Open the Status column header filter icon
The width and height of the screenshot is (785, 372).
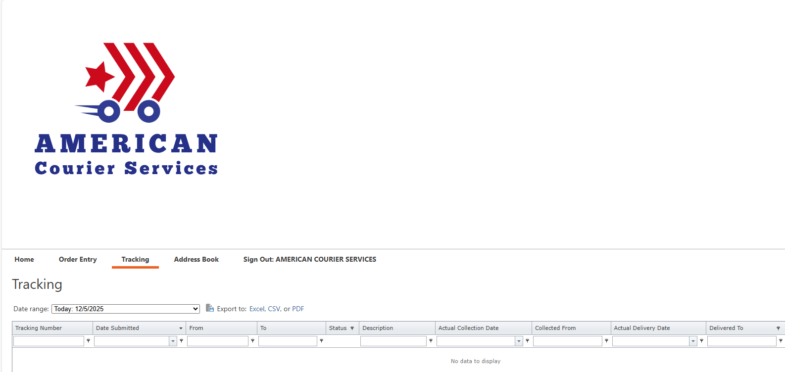(x=352, y=328)
